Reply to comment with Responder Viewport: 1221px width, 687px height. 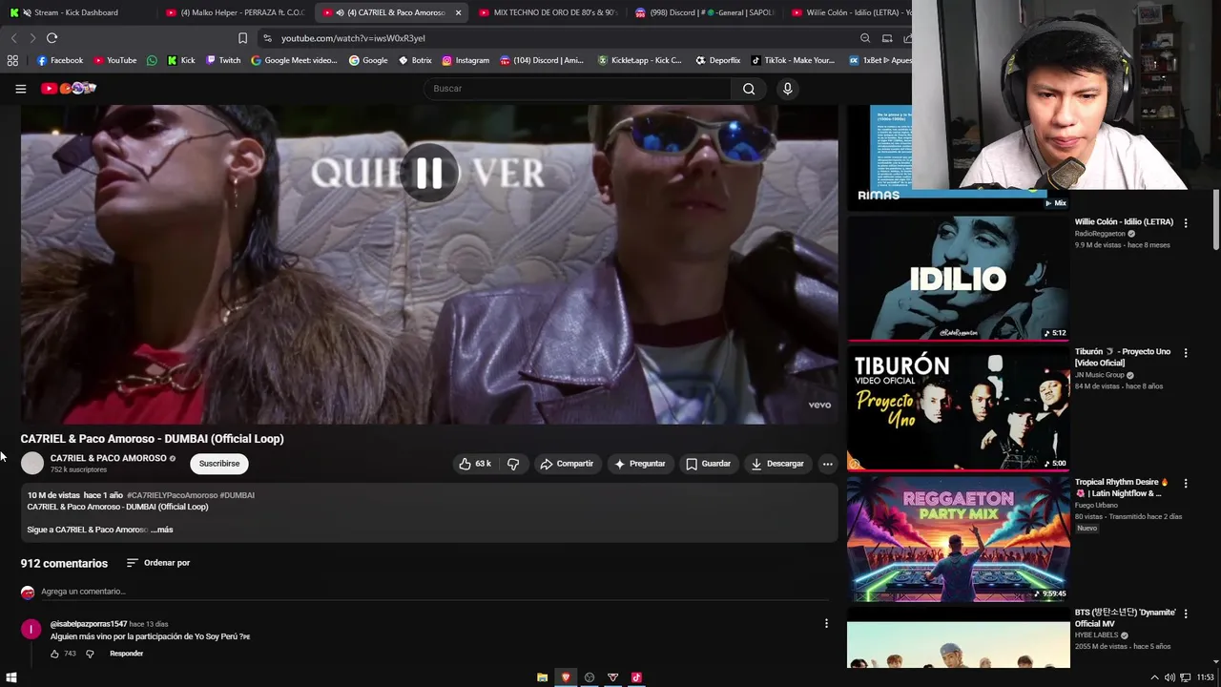click(x=126, y=654)
